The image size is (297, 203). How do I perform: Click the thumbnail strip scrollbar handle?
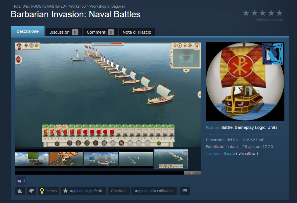(x=193, y=173)
